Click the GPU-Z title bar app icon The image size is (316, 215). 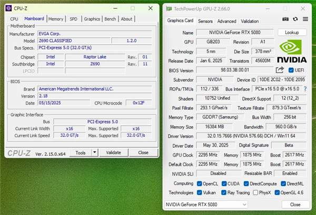point(168,9)
